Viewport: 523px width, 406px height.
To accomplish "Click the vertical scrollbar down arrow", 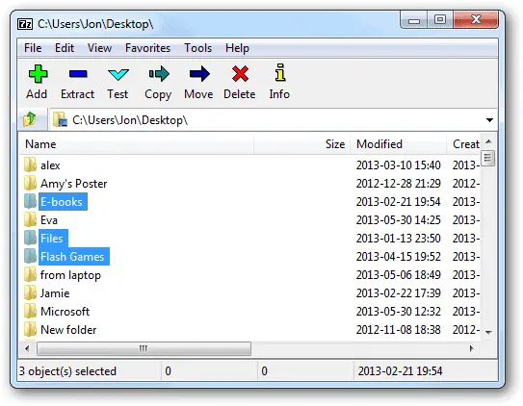I will tap(488, 332).
